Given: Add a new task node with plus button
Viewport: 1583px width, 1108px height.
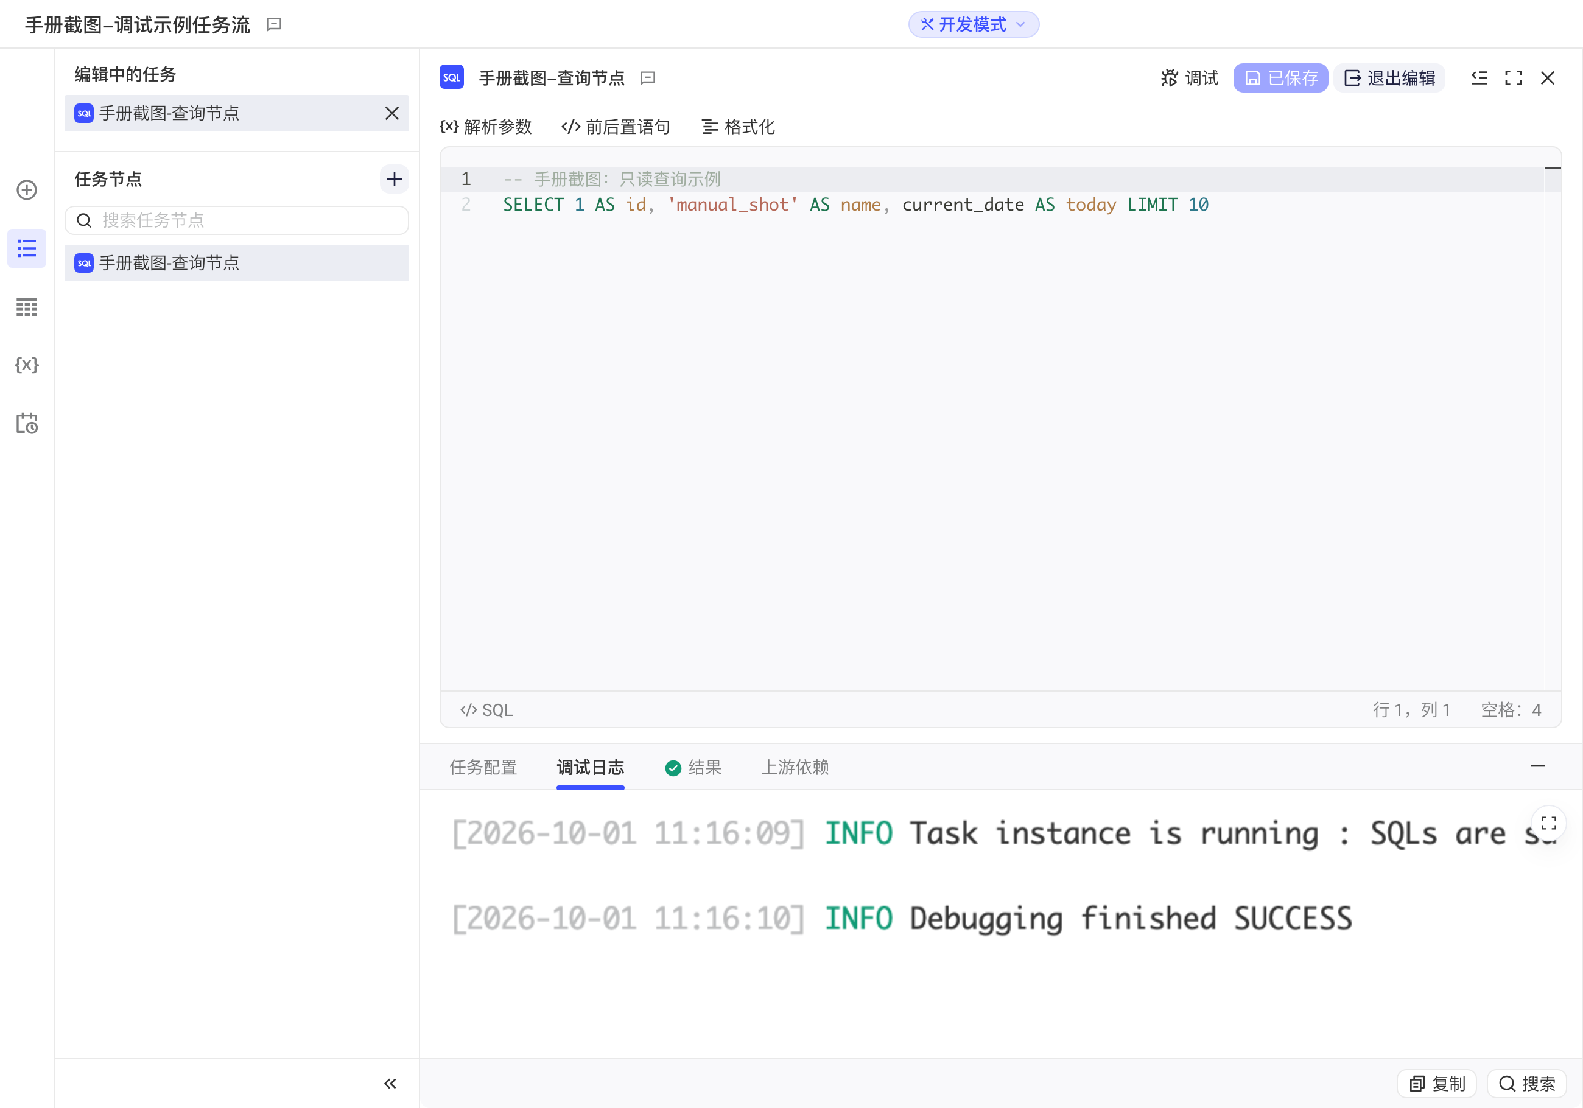Looking at the screenshot, I should 395,179.
